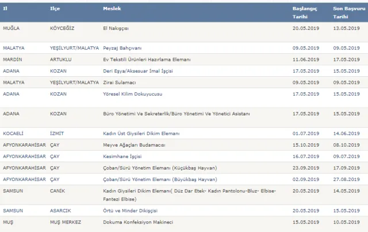Click the İlçe column header
The width and height of the screenshot is (368, 232).
[56, 10]
